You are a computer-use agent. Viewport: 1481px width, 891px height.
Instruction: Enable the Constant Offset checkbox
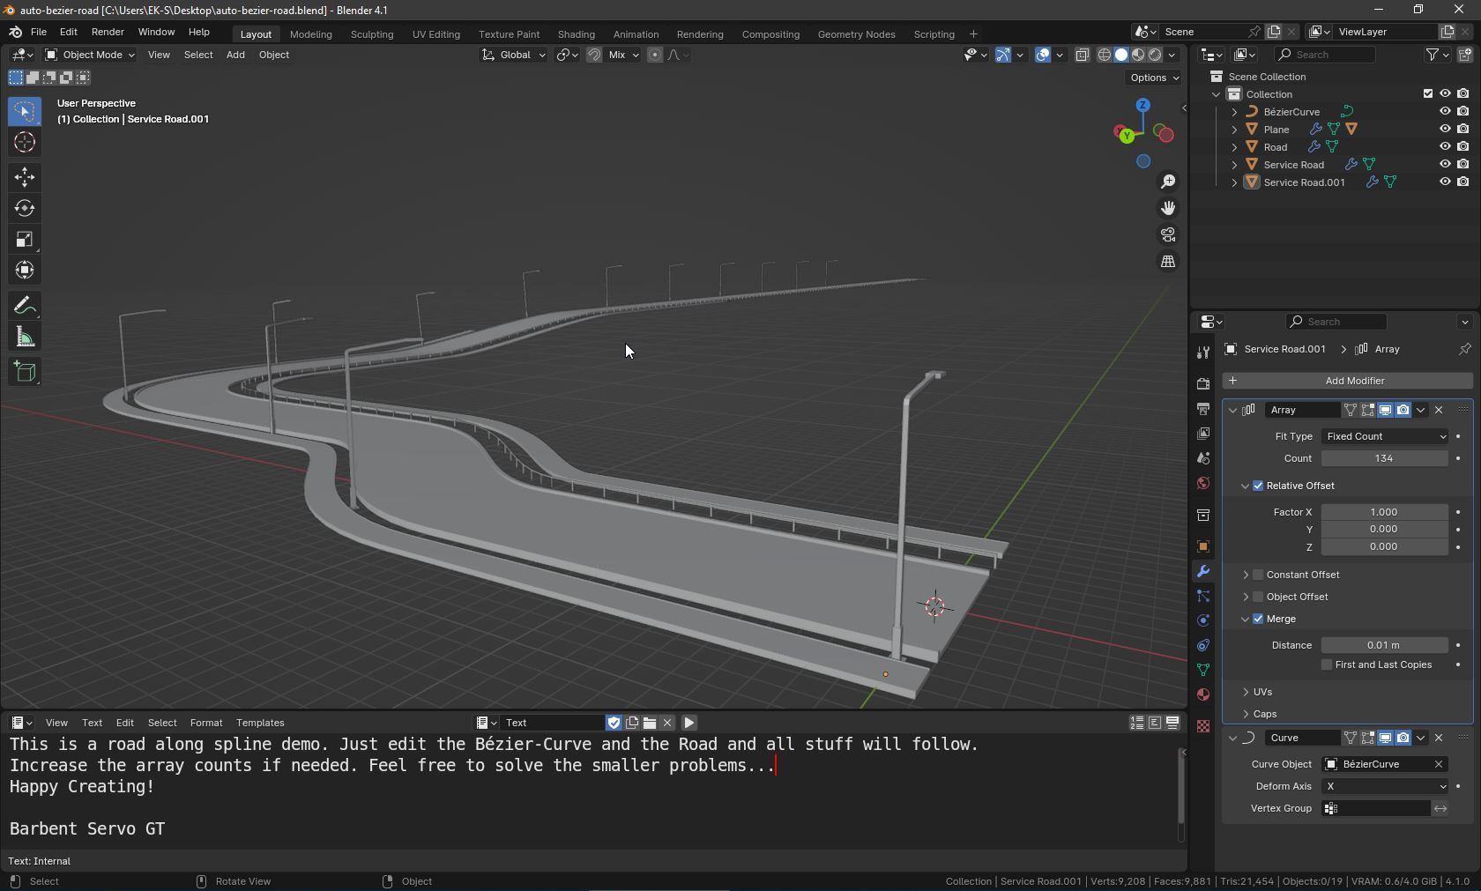tap(1258, 575)
